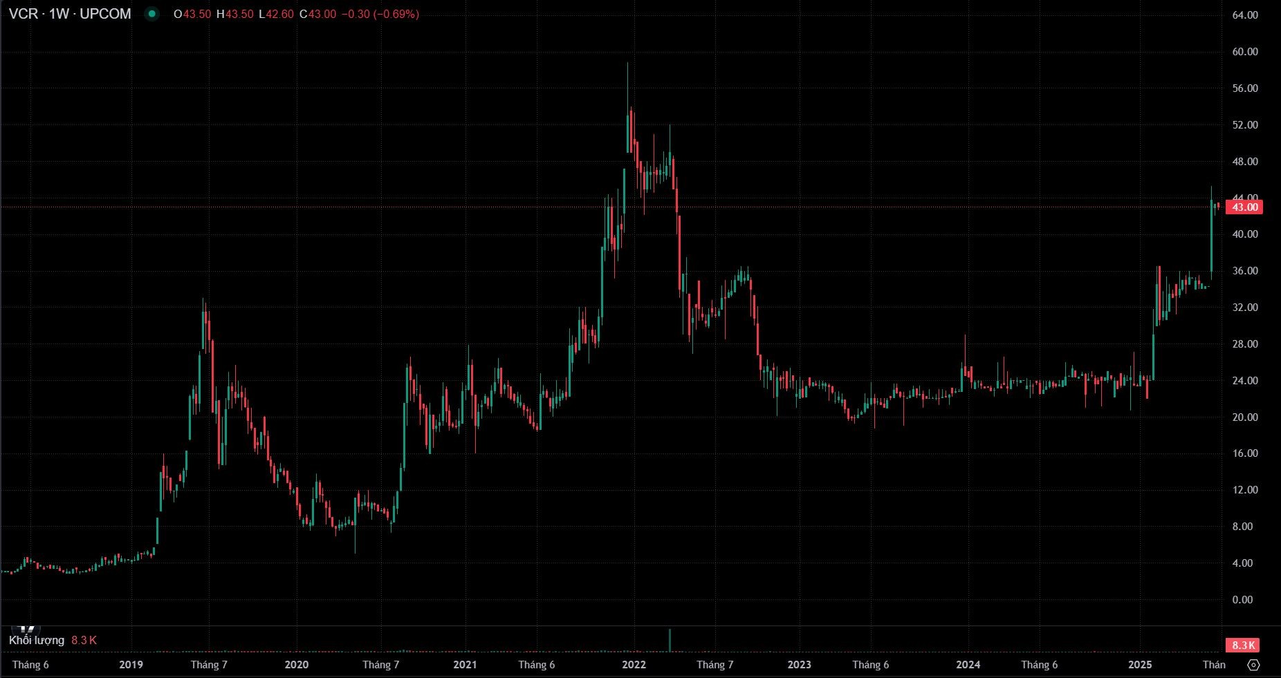Click the 0.00 level on price scale
This screenshot has height=678, width=1281.
1243,600
